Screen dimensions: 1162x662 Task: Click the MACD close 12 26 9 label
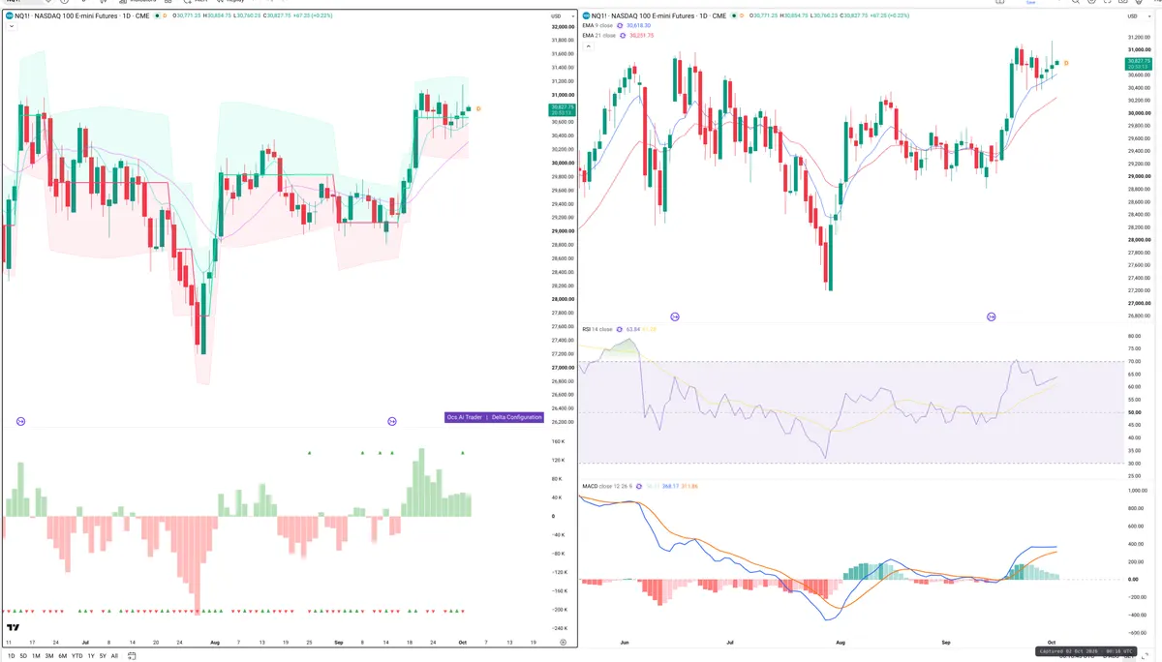(x=607, y=486)
